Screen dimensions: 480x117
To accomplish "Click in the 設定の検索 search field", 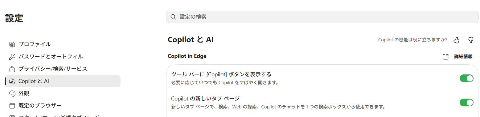I will [322, 17].
